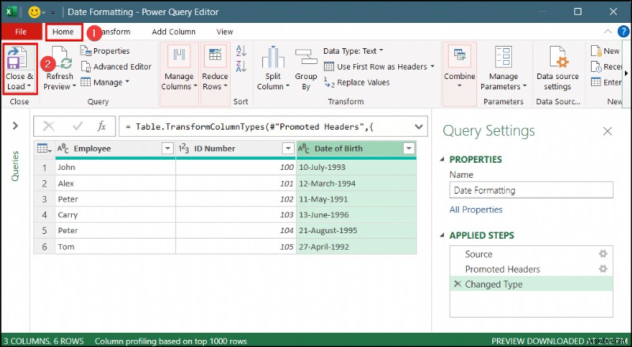Expand the formula bar chevron

419,126
